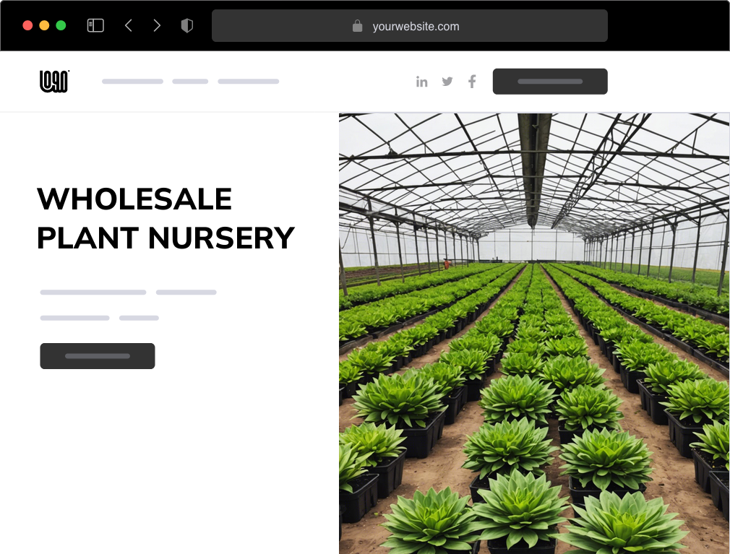The image size is (730, 554).
Task: Click the WHOLESALE PLANT NURSERY headline
Action: point(166,218)
